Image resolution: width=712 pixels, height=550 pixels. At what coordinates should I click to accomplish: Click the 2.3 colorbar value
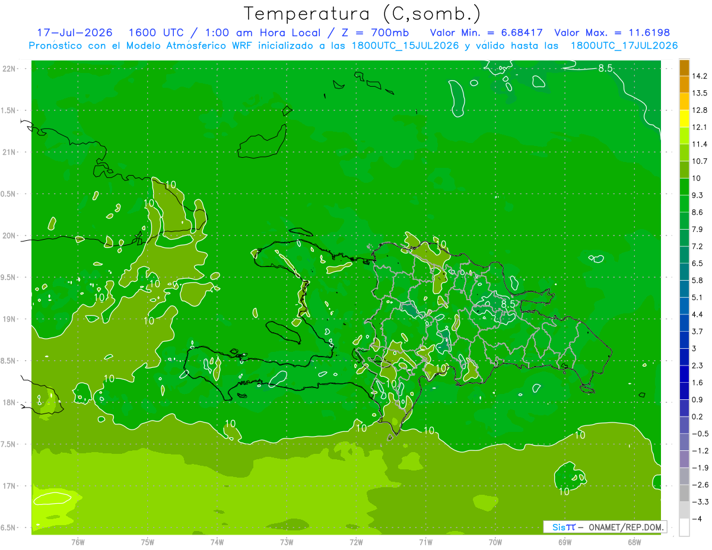pyautogui.click(x=698, y=365)
